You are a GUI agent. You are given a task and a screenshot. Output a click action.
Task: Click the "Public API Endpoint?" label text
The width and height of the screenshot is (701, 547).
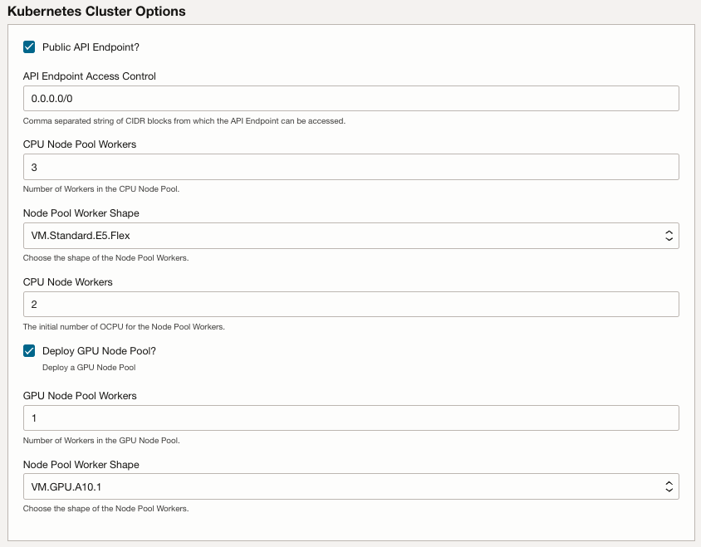coord(91,47)
